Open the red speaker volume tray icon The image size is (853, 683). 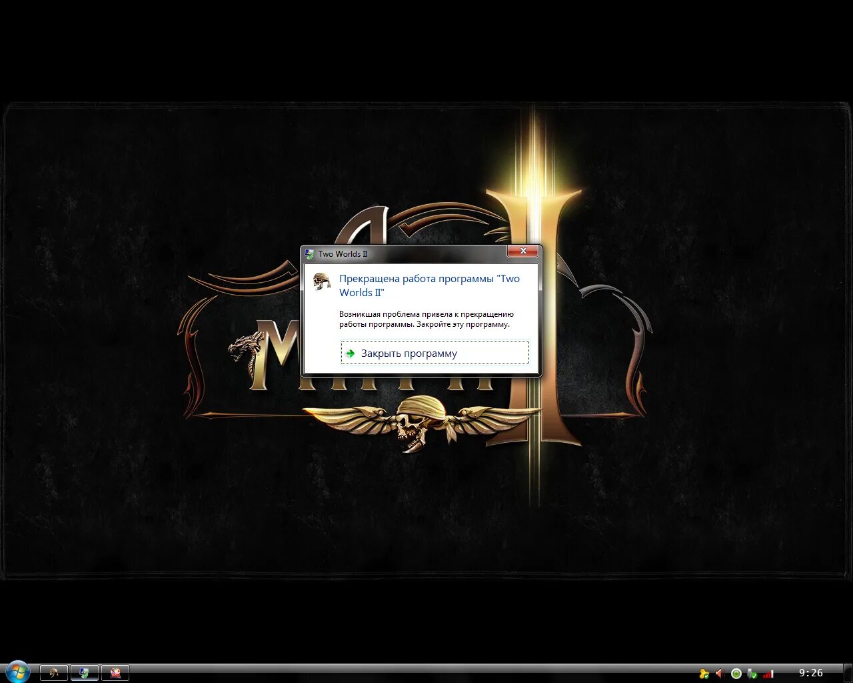click(x=720, y=674)
